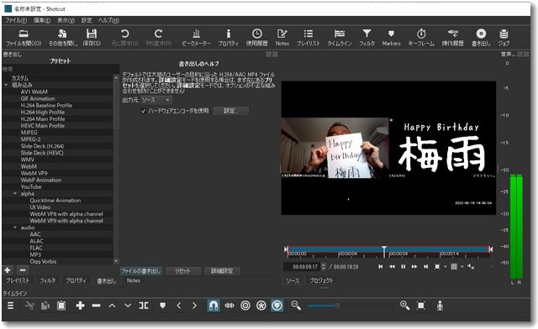
Task: Ripple delete with timeline minus icon
Action: (96, 305)
